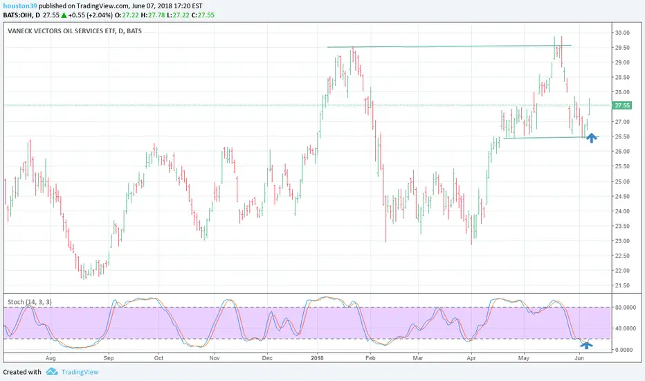Viewport: 645px width, 381px height.
Task: Click the C:27.55 close value
Action: click(203, 15)
